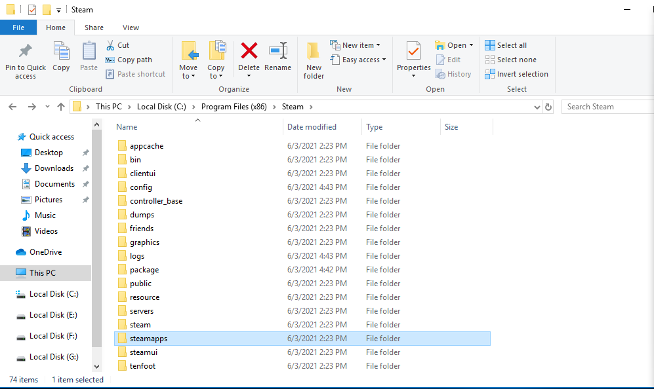Select the config folder
The height and width of the screenshot is (389, 654).
pyautogui.click(x=302, y=187)
